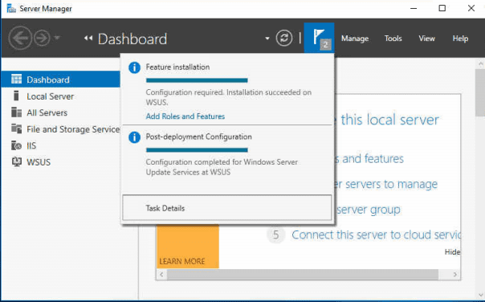Open the dropdown arrow next to refresh
This screenshot has width=485, height=302.
(x=267, y=39)
